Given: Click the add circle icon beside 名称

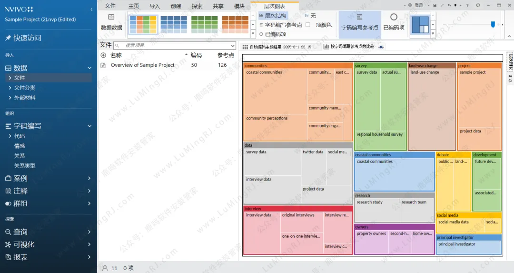Looking at the screenshot, I should 103,55.
